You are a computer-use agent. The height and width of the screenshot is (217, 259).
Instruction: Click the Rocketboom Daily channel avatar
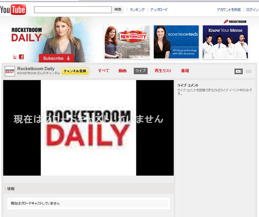pyautogui.click(x=10, y=71)
